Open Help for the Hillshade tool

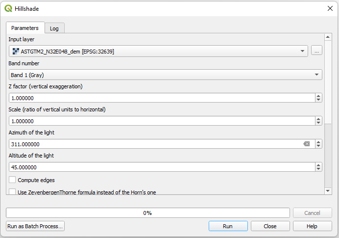pyautogui.click(x=312, y=226)
